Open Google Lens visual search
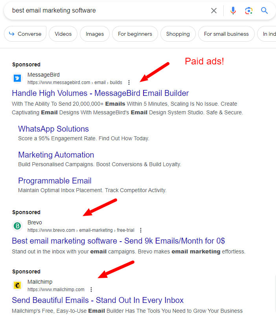276x321 pixels. (248, 11)
